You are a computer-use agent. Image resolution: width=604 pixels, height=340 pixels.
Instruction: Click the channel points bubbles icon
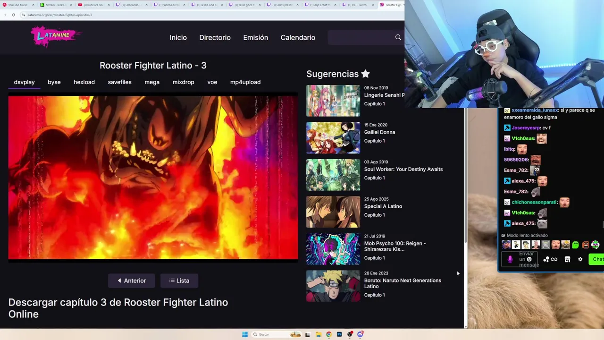click(546, 259)
